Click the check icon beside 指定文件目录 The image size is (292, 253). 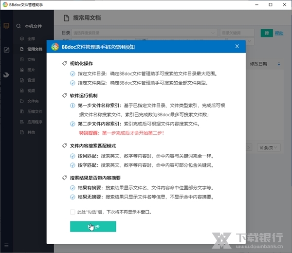pos(73,74)
